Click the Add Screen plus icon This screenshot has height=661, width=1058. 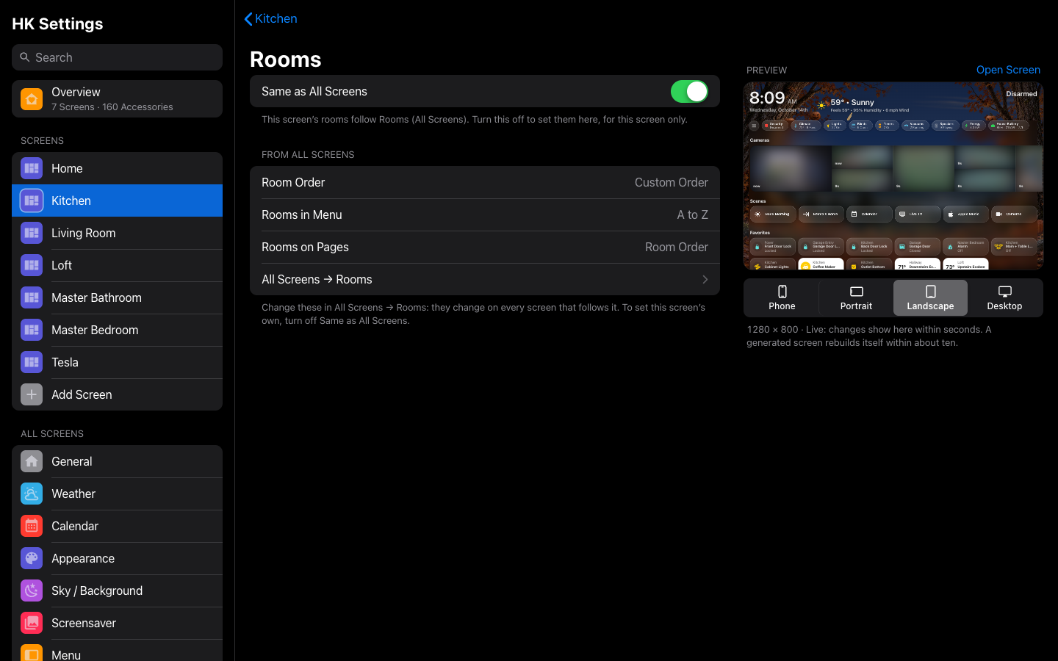[x=32, y=394]
